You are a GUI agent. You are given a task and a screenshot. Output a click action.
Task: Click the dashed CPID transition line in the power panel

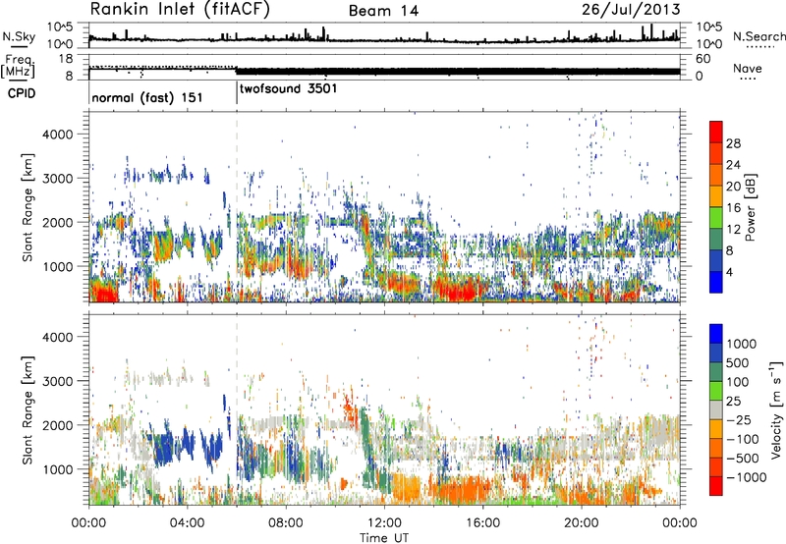click(x=237, y=206)
